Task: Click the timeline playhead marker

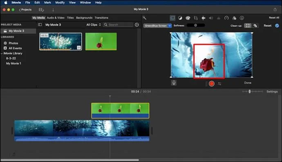Action: [110, 96]
